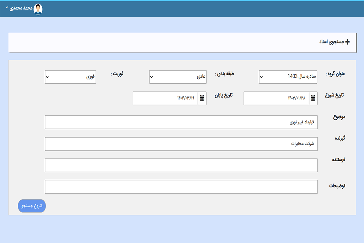Screen dimensions: 364x243
Task: Expand the chevron next to محمد محمدی
Action: (7, 7)
